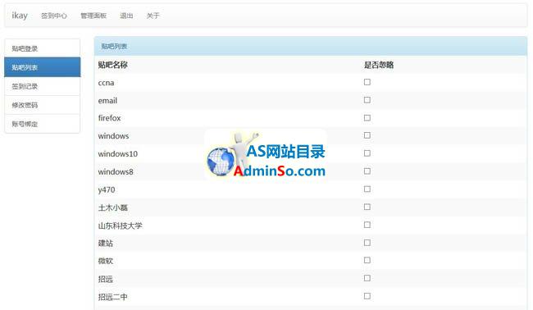Enable ignore for windows10 row
The image size is (533, 310).
[x=367, y=153]
